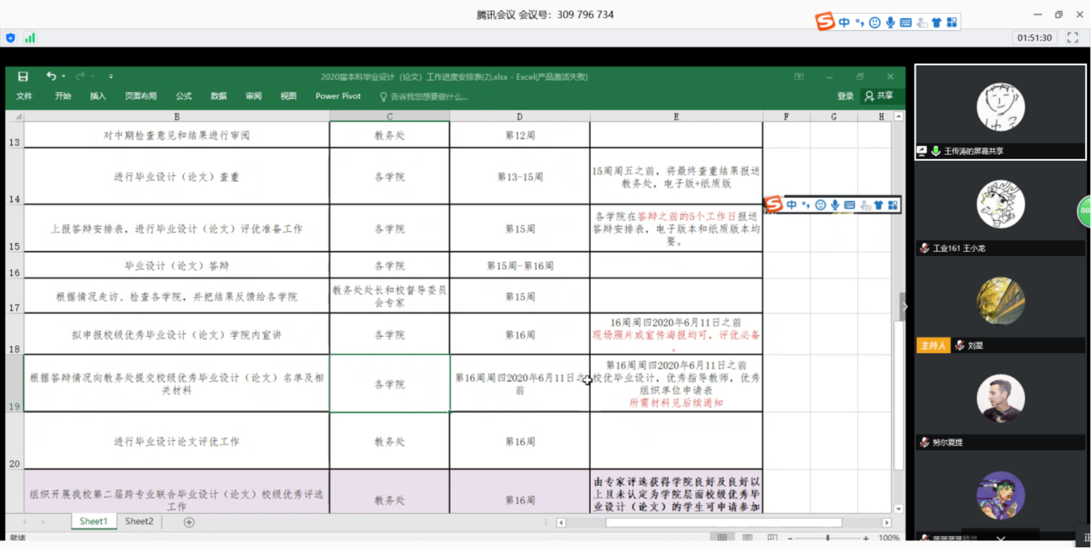Image resolution: width=1091 pixels, height=548 pixels.
Task: Click the Sogou emoji smiley icon
Action: tap(874, 23)
